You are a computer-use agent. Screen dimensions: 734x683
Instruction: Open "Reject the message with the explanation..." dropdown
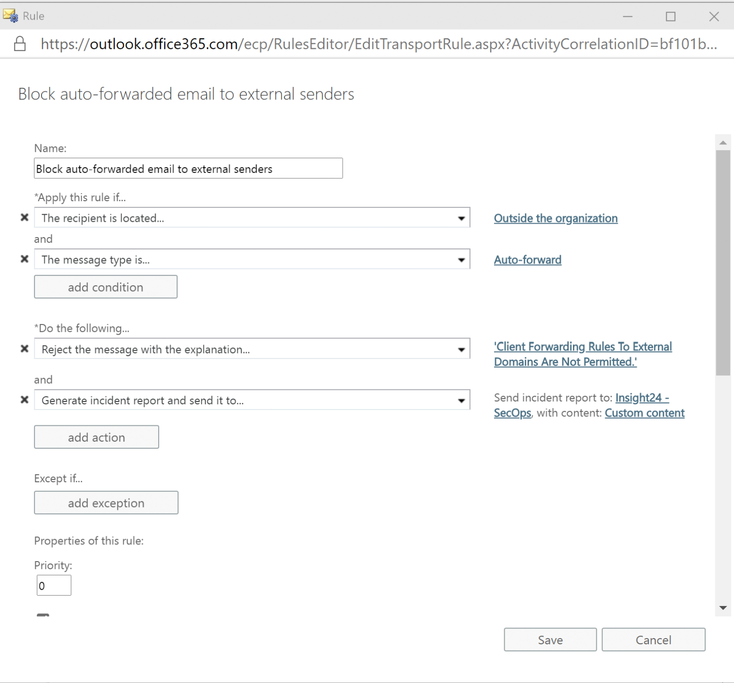(x=461, y=348)
